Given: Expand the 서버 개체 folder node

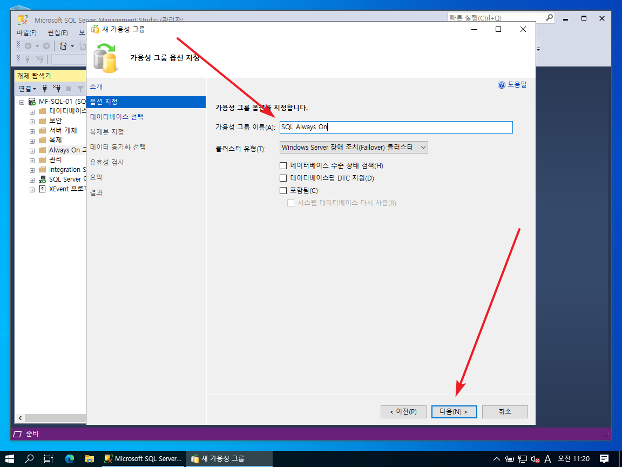Looking at the screenshot, I should tap(32, 131).
